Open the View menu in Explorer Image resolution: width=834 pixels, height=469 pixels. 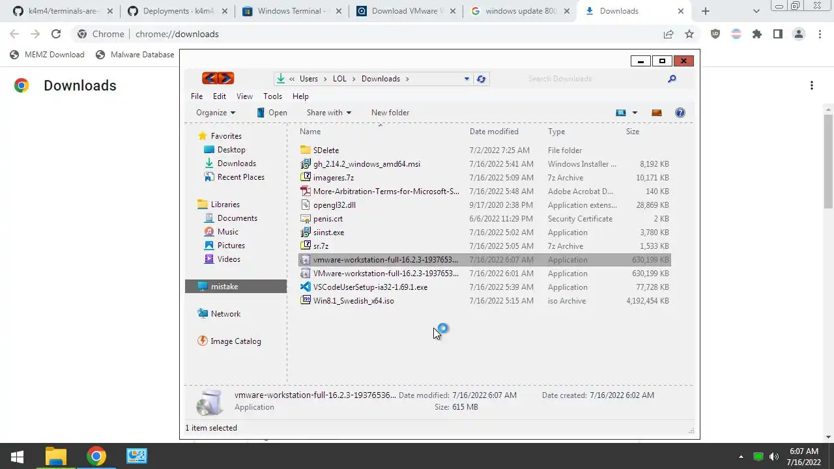244,96
